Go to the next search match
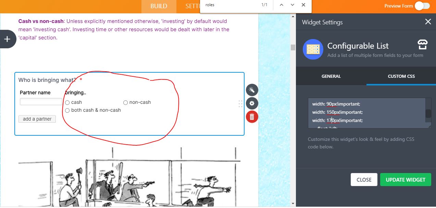436x208 pixels. tap(292, 5)
